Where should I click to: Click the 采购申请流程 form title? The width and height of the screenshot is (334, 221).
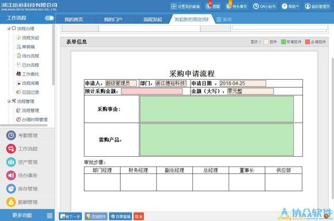pos(192,73)
